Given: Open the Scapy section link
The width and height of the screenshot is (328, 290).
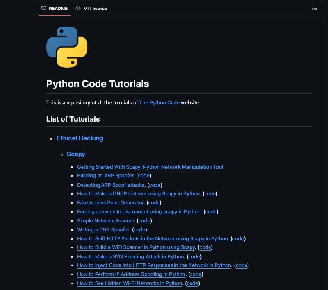Looking at the screenshot, I should tap(76, 154).
